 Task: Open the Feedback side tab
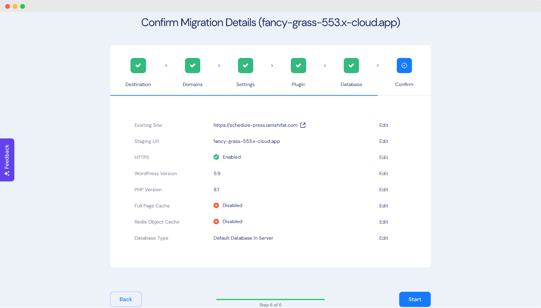7,160
